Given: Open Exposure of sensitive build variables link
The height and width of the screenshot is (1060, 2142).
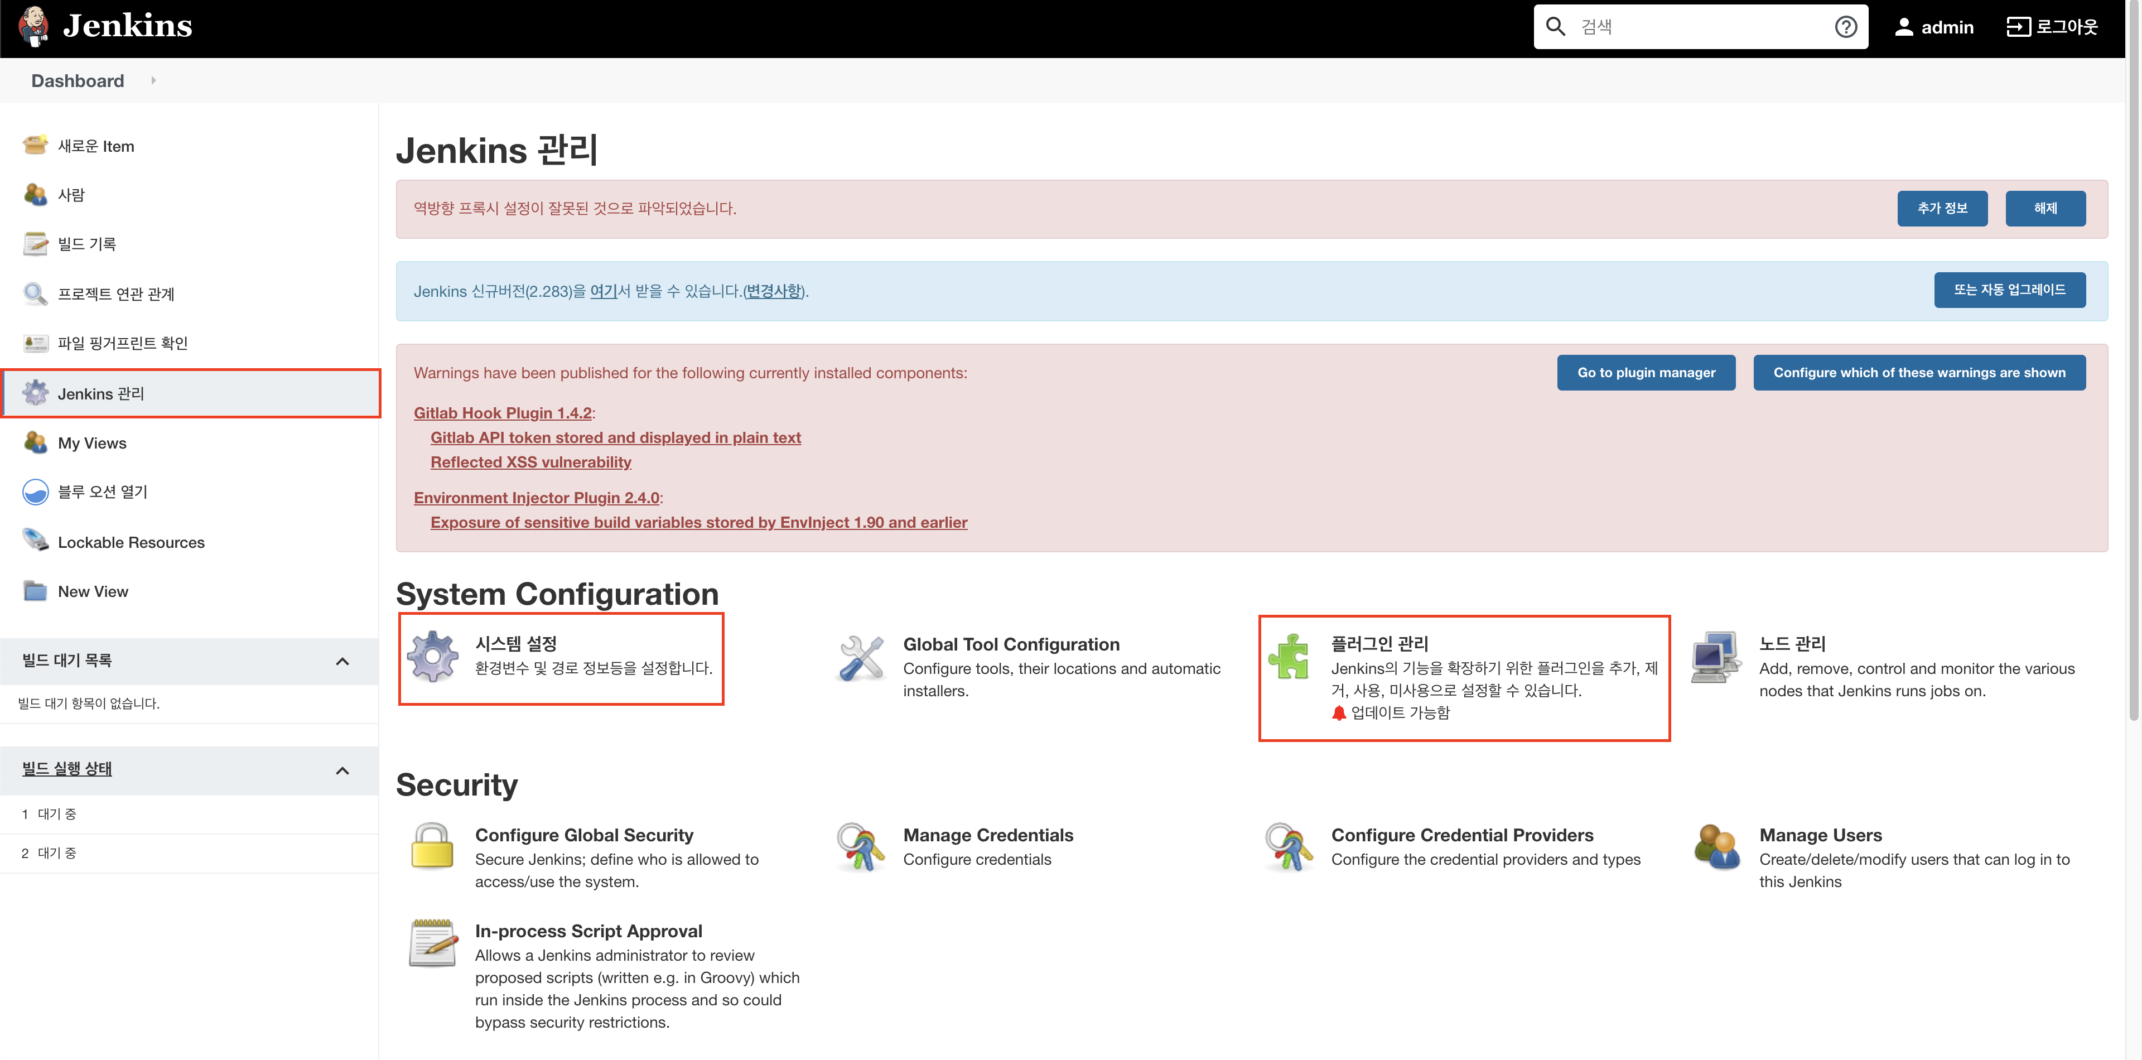Looking at the screenshot, I should 698,522.
